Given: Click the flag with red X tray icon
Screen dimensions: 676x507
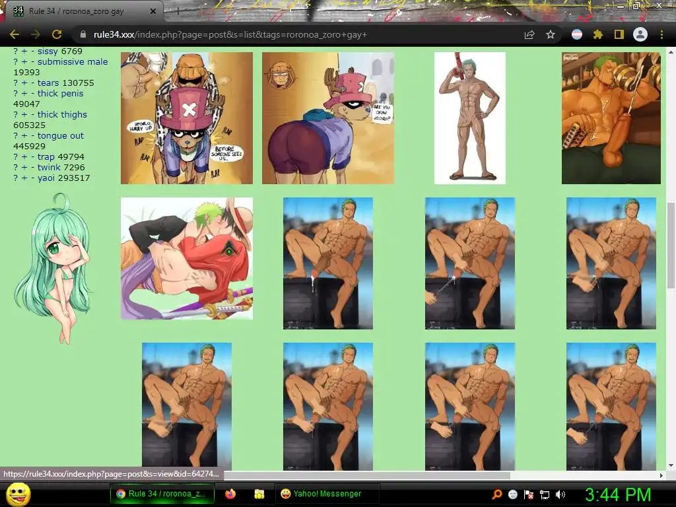Looking at the screenshot, I should click(529, 494).
